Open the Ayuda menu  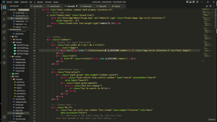pyautogui.click(x=56, y=2)
